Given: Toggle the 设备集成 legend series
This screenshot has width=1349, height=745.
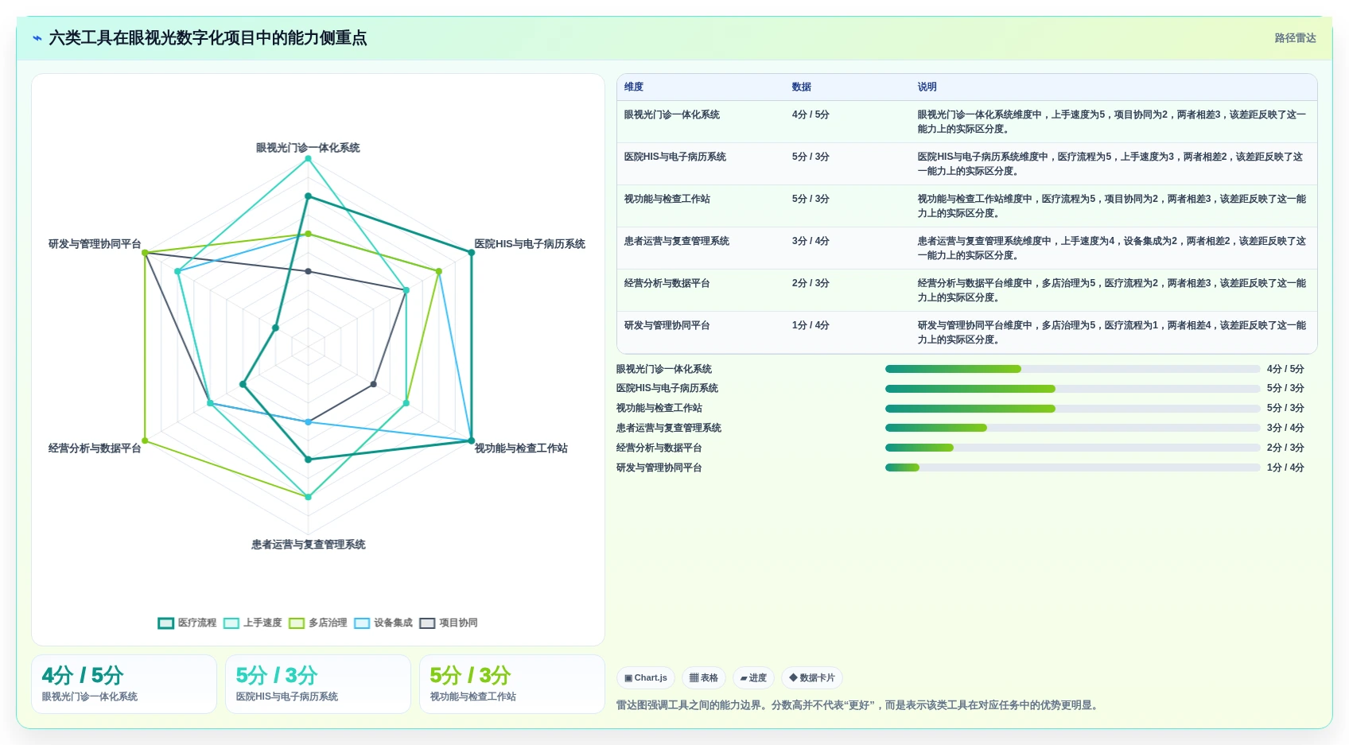Looking at the screenshot, I should click(x=383, y=623).
